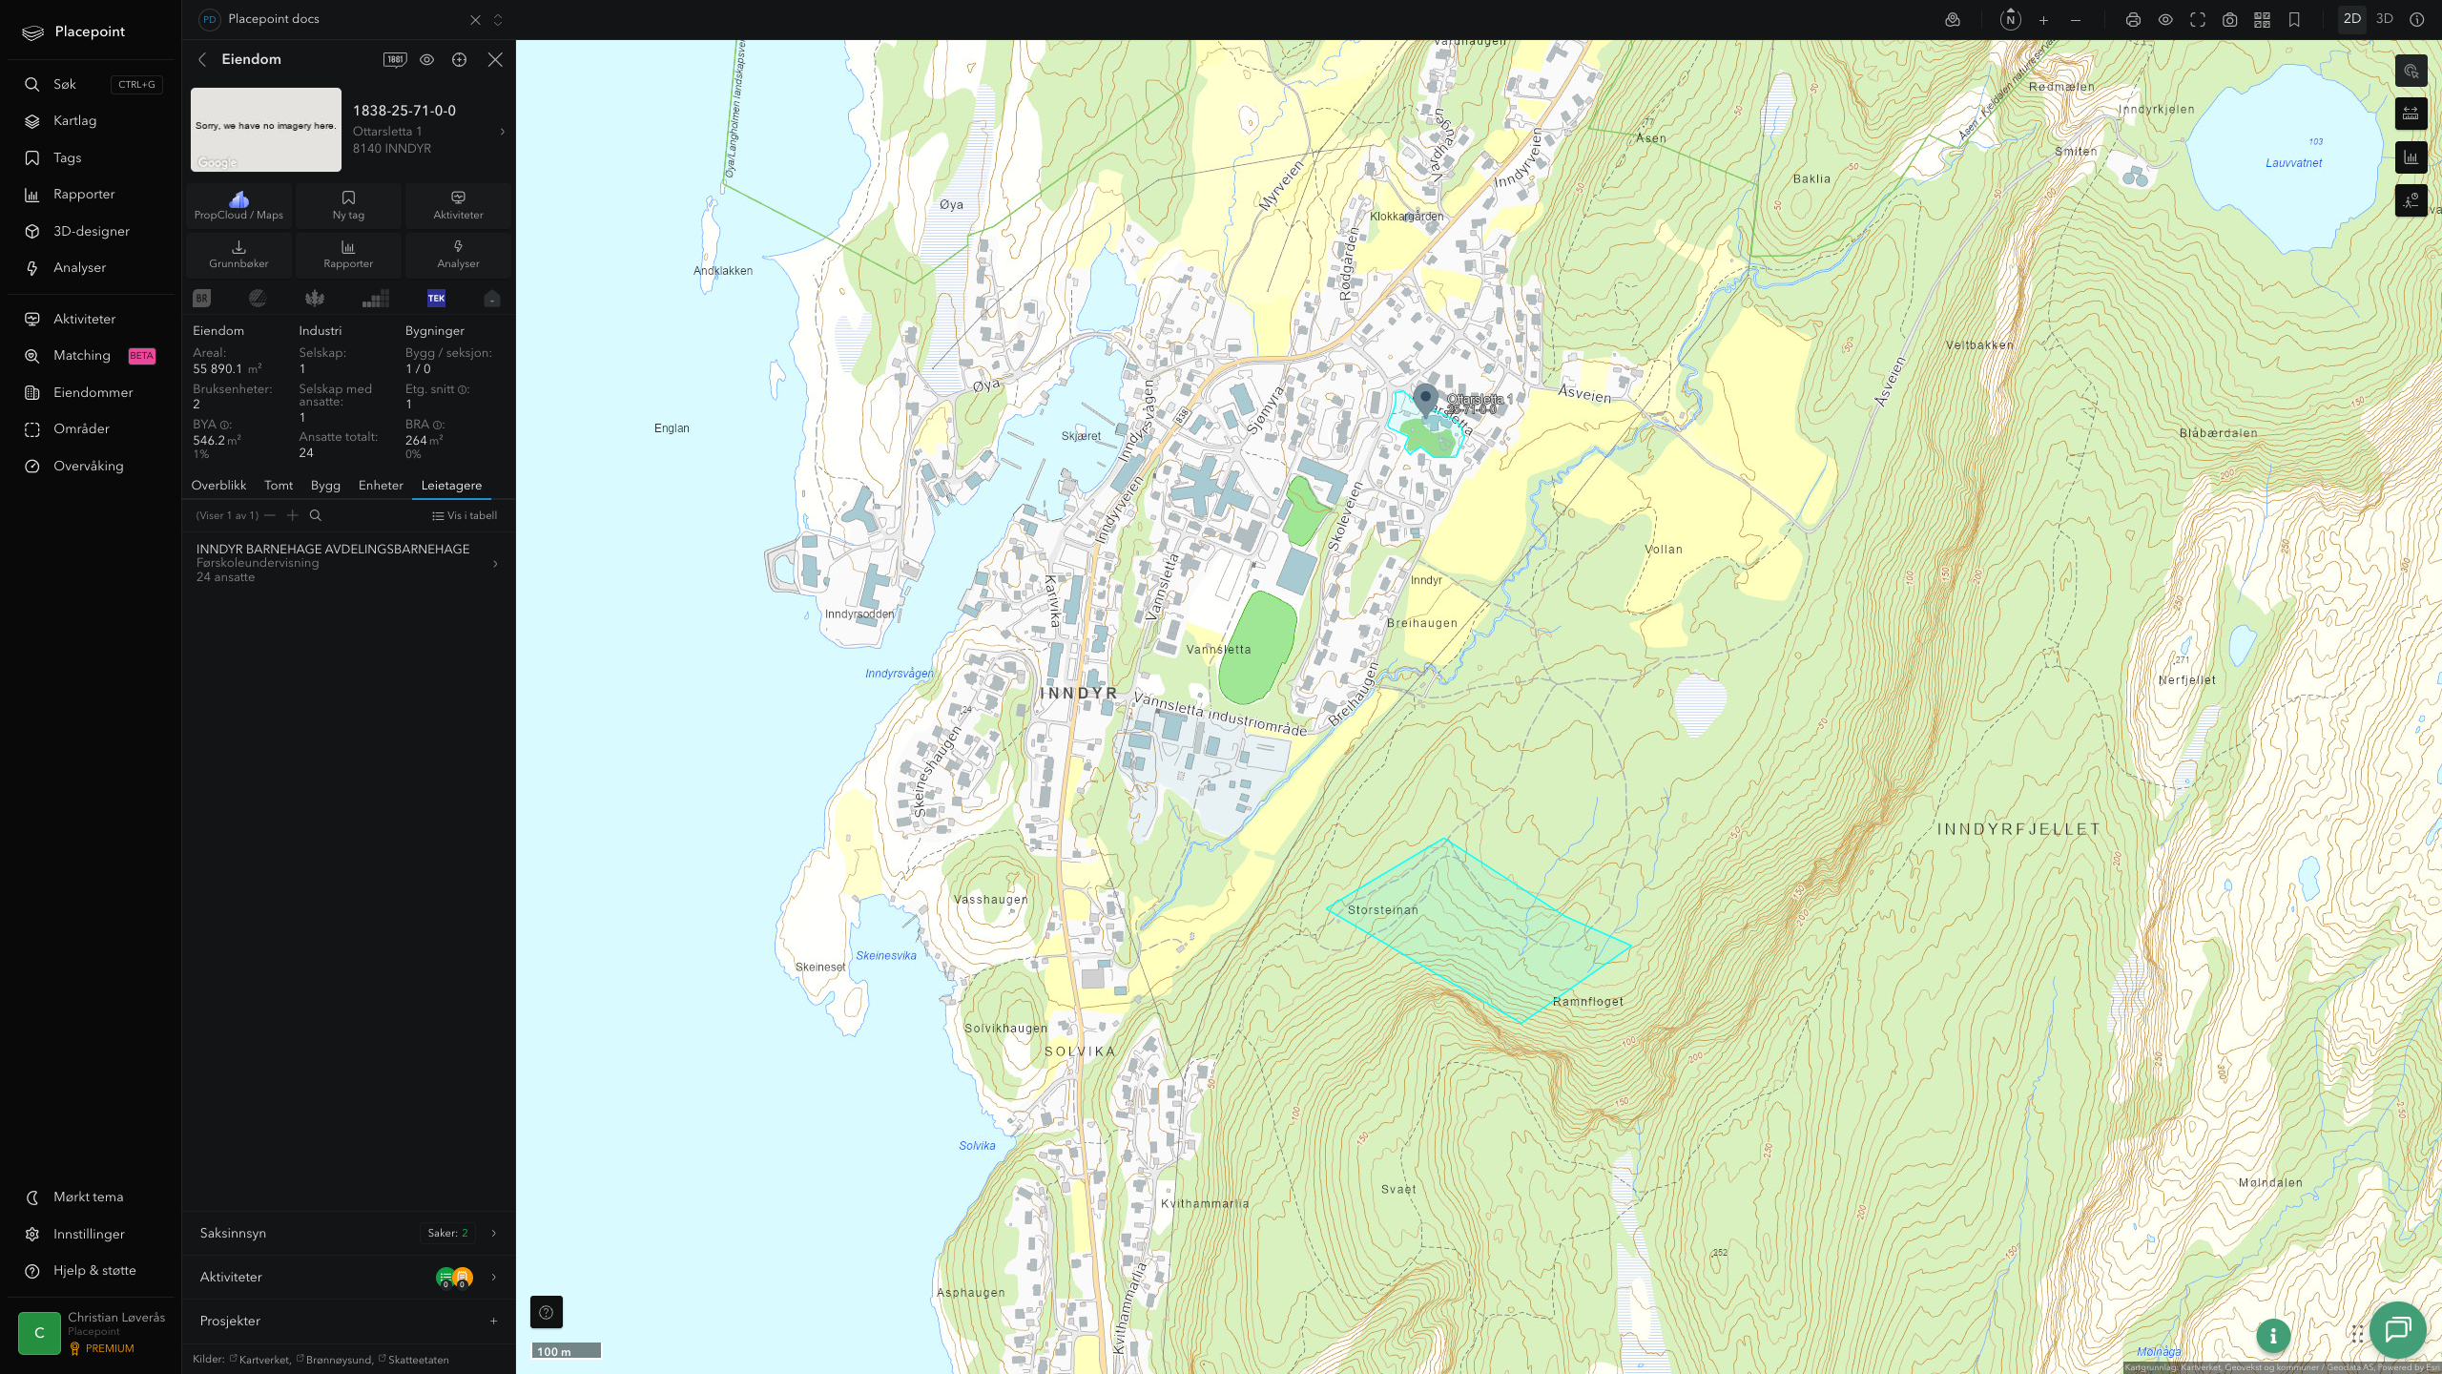Click Ny tag bookmark button
The image size is (2442, 1374).
pyautogui.click(x=348, y=205)
